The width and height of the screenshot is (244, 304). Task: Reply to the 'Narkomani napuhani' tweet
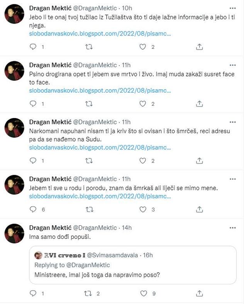(x=33, y=160)
